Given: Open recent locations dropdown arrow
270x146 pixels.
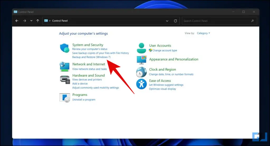Looking at the screenshot, I should click(31, 21).
